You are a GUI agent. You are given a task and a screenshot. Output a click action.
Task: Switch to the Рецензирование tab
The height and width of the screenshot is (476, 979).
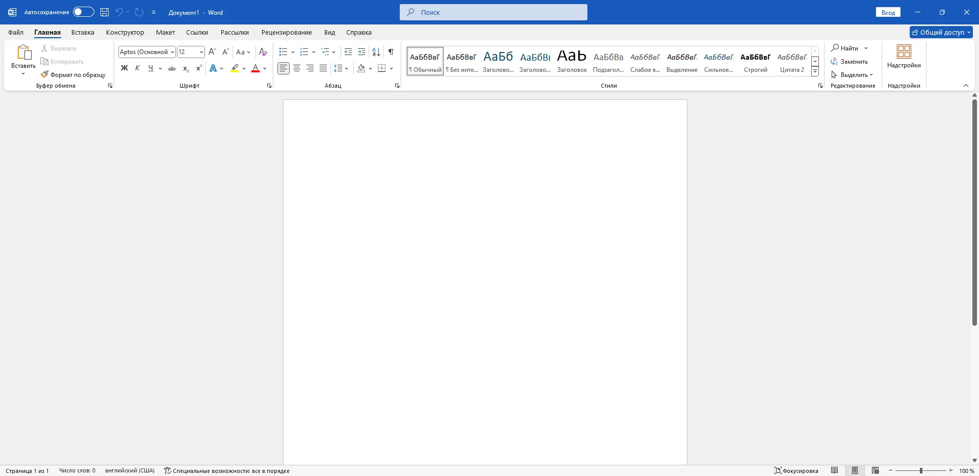tap(287, 32)
